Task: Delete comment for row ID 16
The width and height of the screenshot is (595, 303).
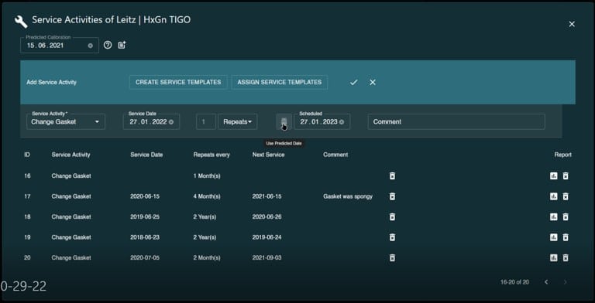Action: (x=392, y=175)
